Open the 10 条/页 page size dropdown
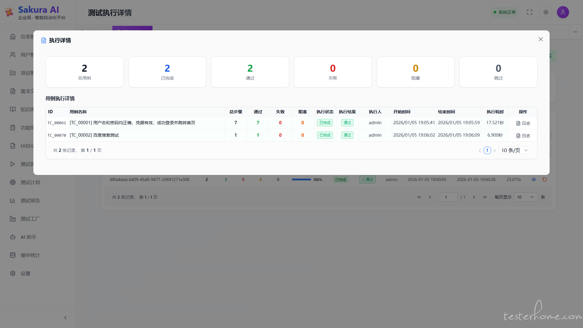This screenshot has width=583, height=328. tap(514, 150)
